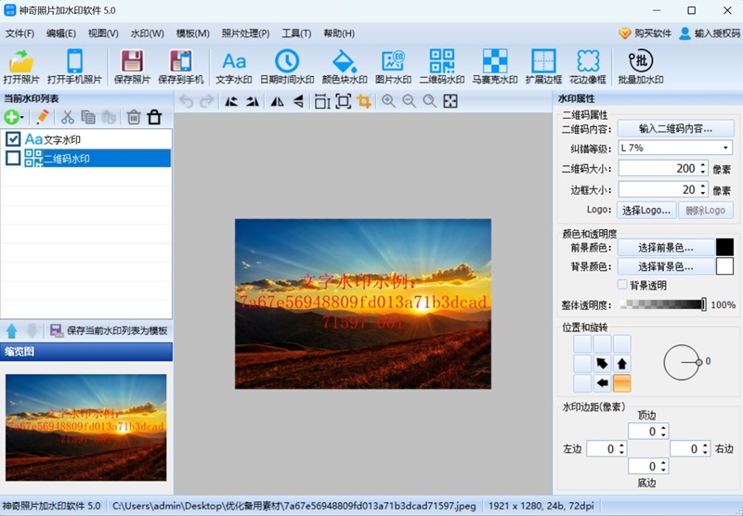Flip the photo vertically
The width and height of the screenshot is (743, 516).
click(298, 101)
